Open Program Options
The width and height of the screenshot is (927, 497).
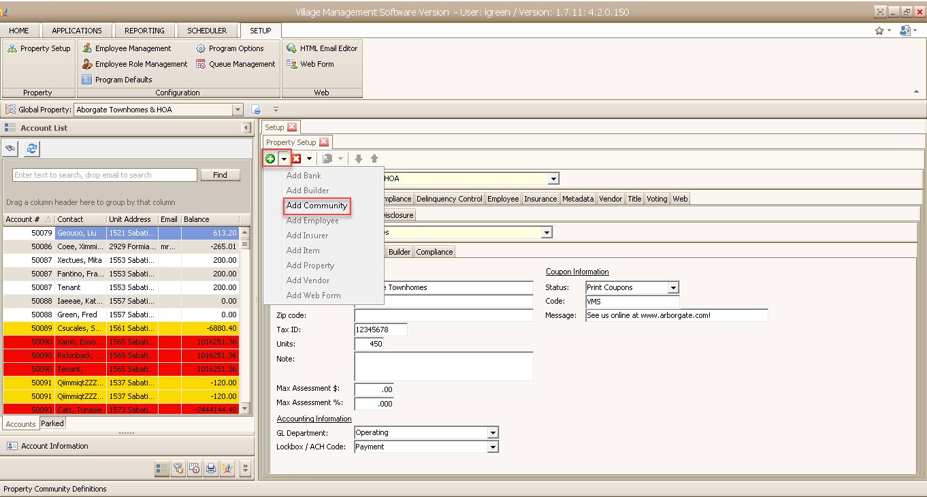pos(230,48)
